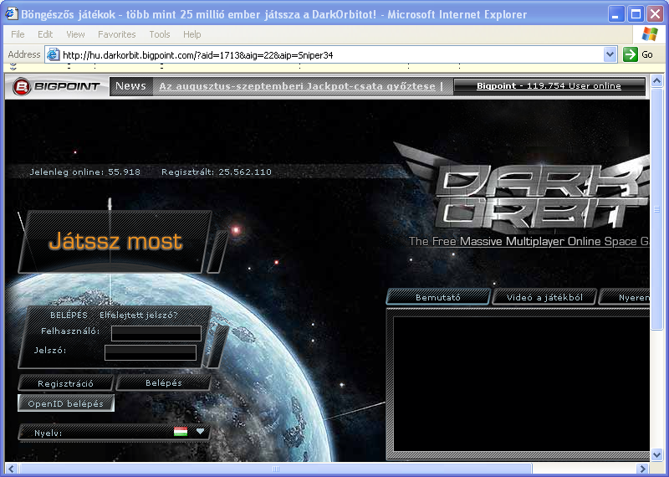Click the Jelenleg online: 55.918 text
The width and height of the screenshot is (669, 477).
[85, 172]
